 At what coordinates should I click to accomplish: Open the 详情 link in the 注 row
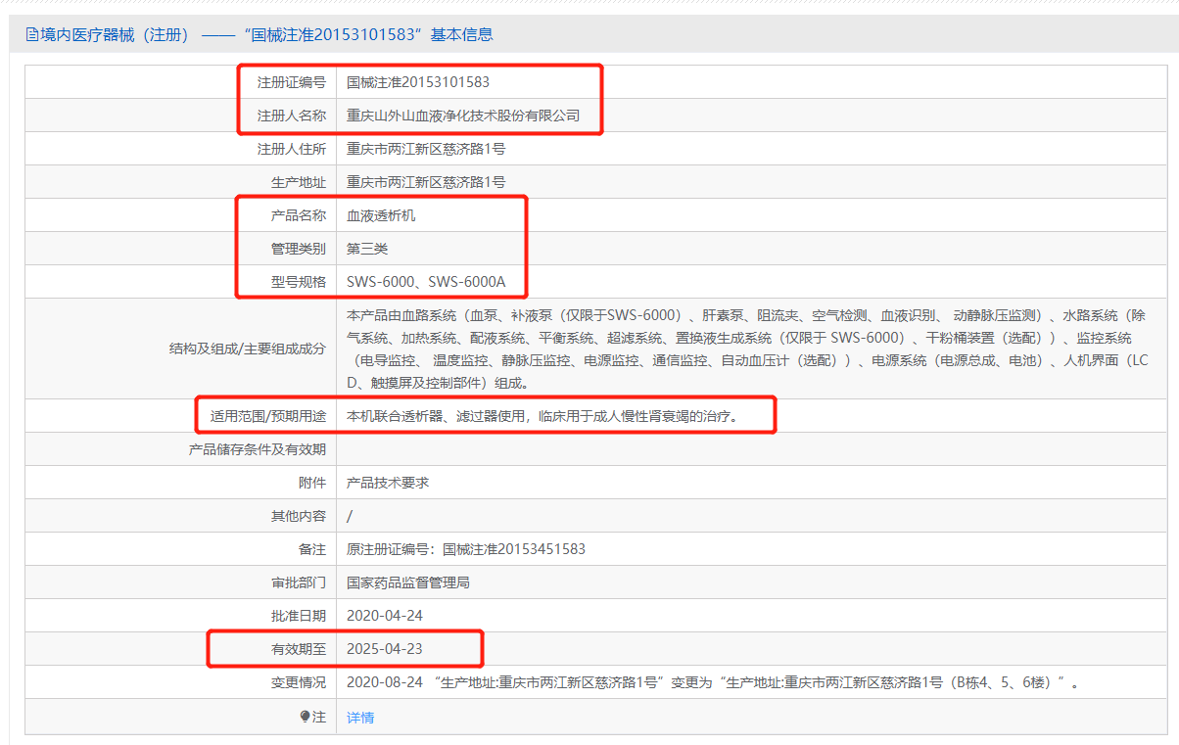click(360, 718)
